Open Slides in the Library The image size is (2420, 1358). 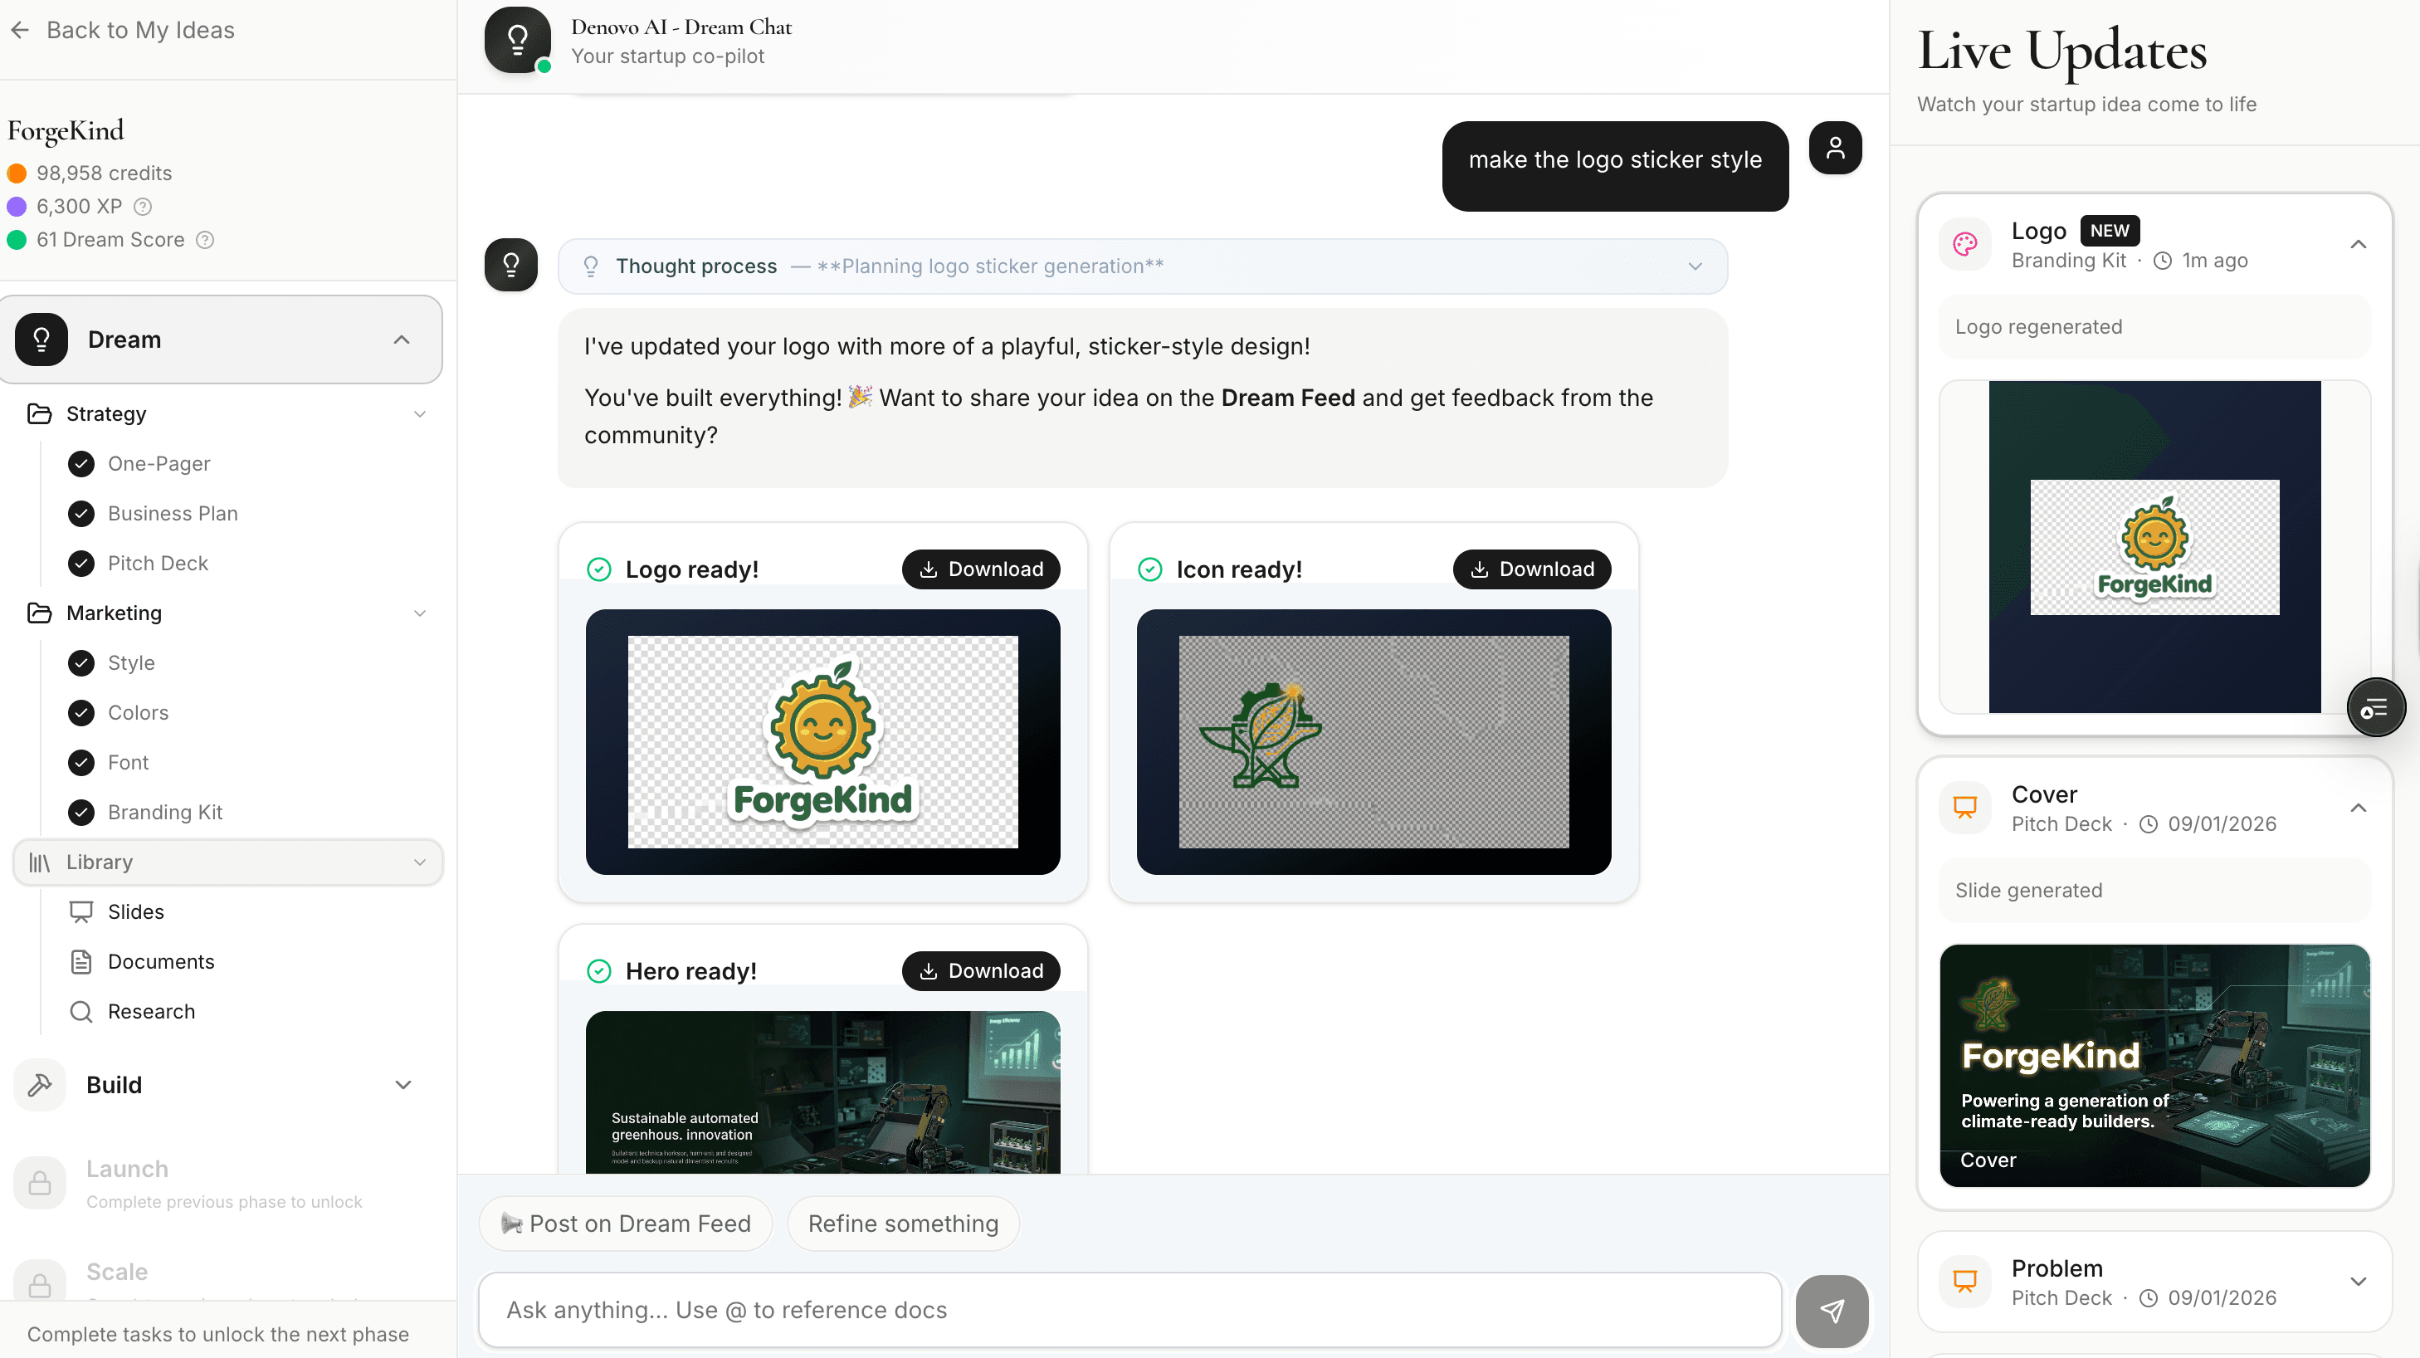[136, 911]
